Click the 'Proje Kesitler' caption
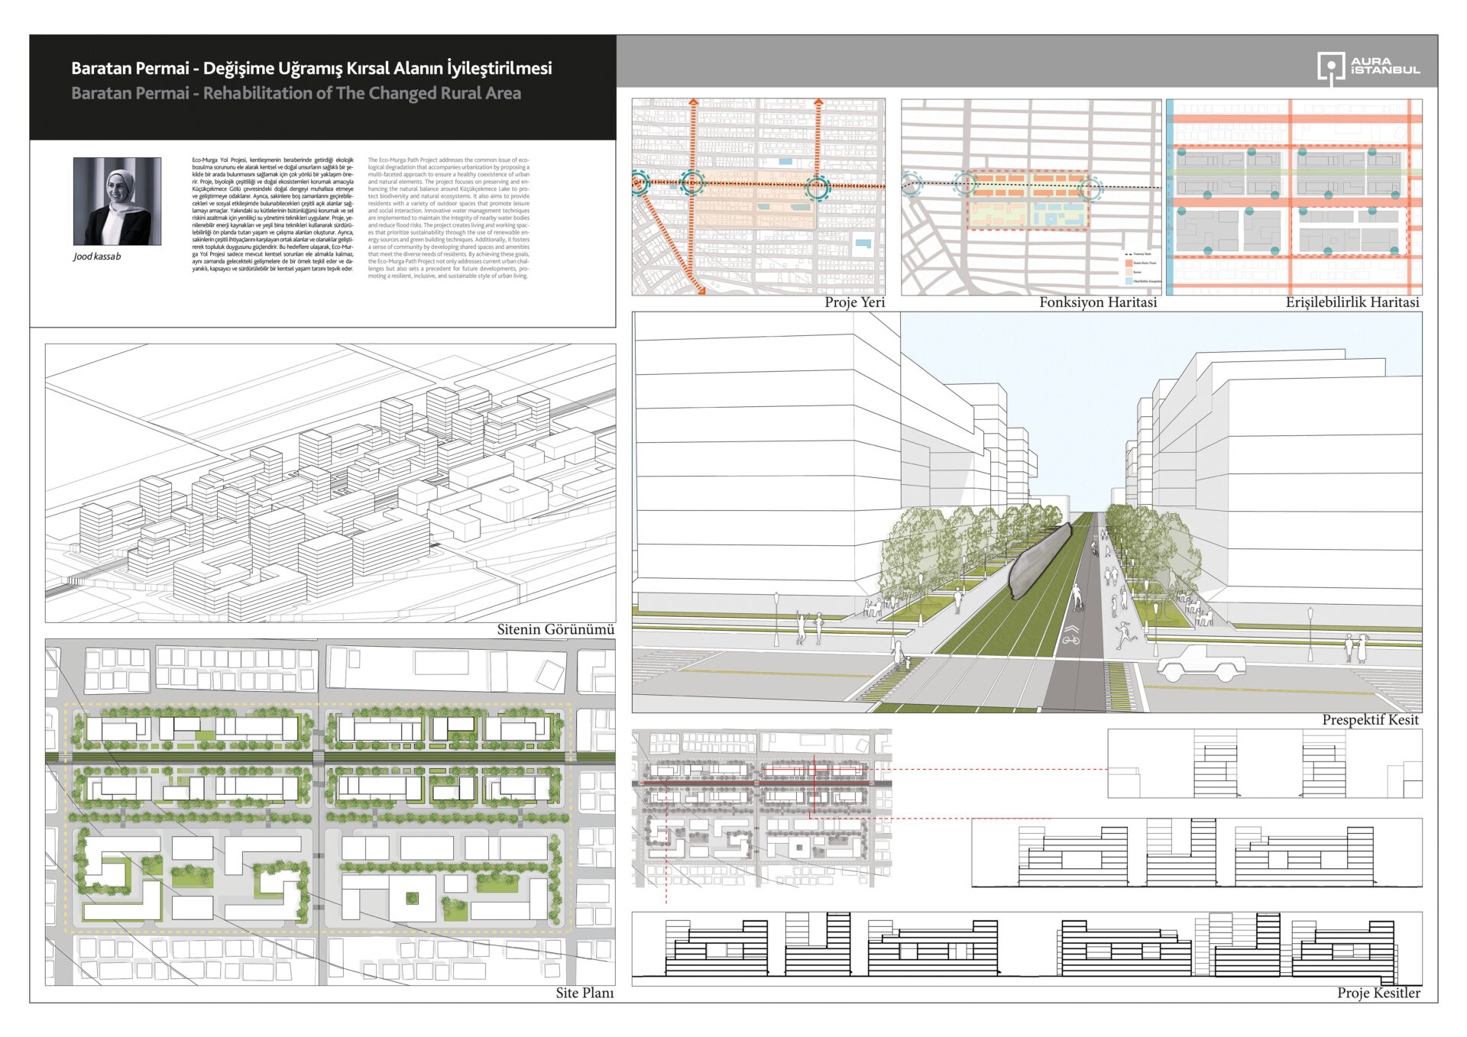This screenshot has width=1467, height=1037. 1378,993
